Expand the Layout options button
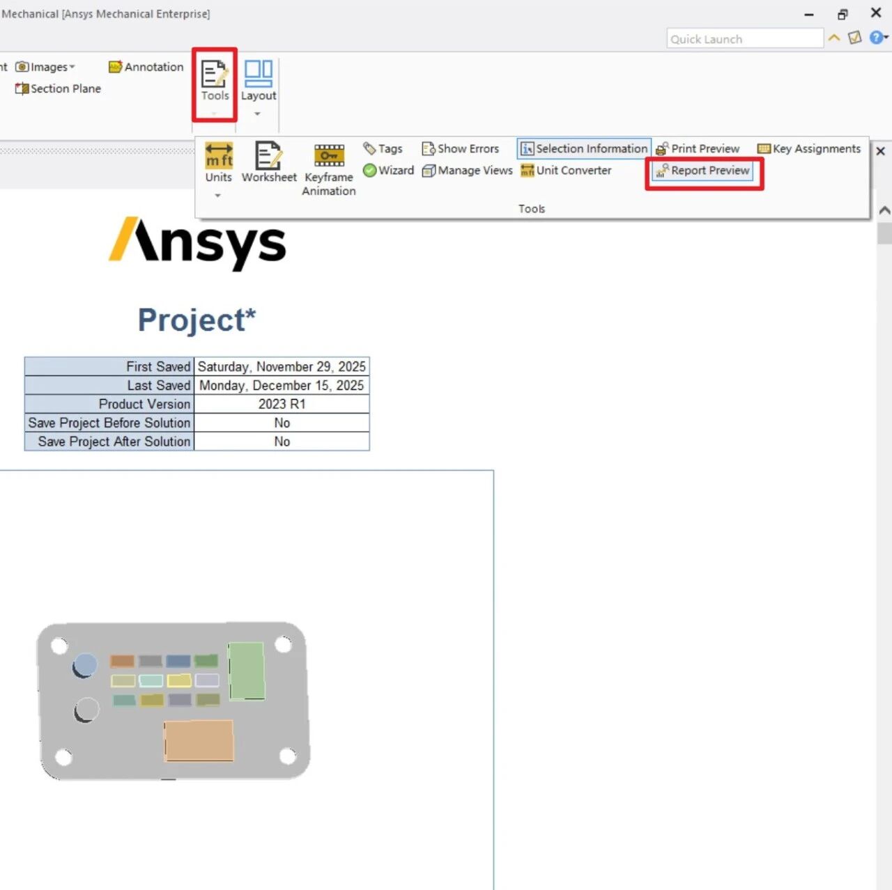The image size is (892, 890). click(x=259, y=88)
